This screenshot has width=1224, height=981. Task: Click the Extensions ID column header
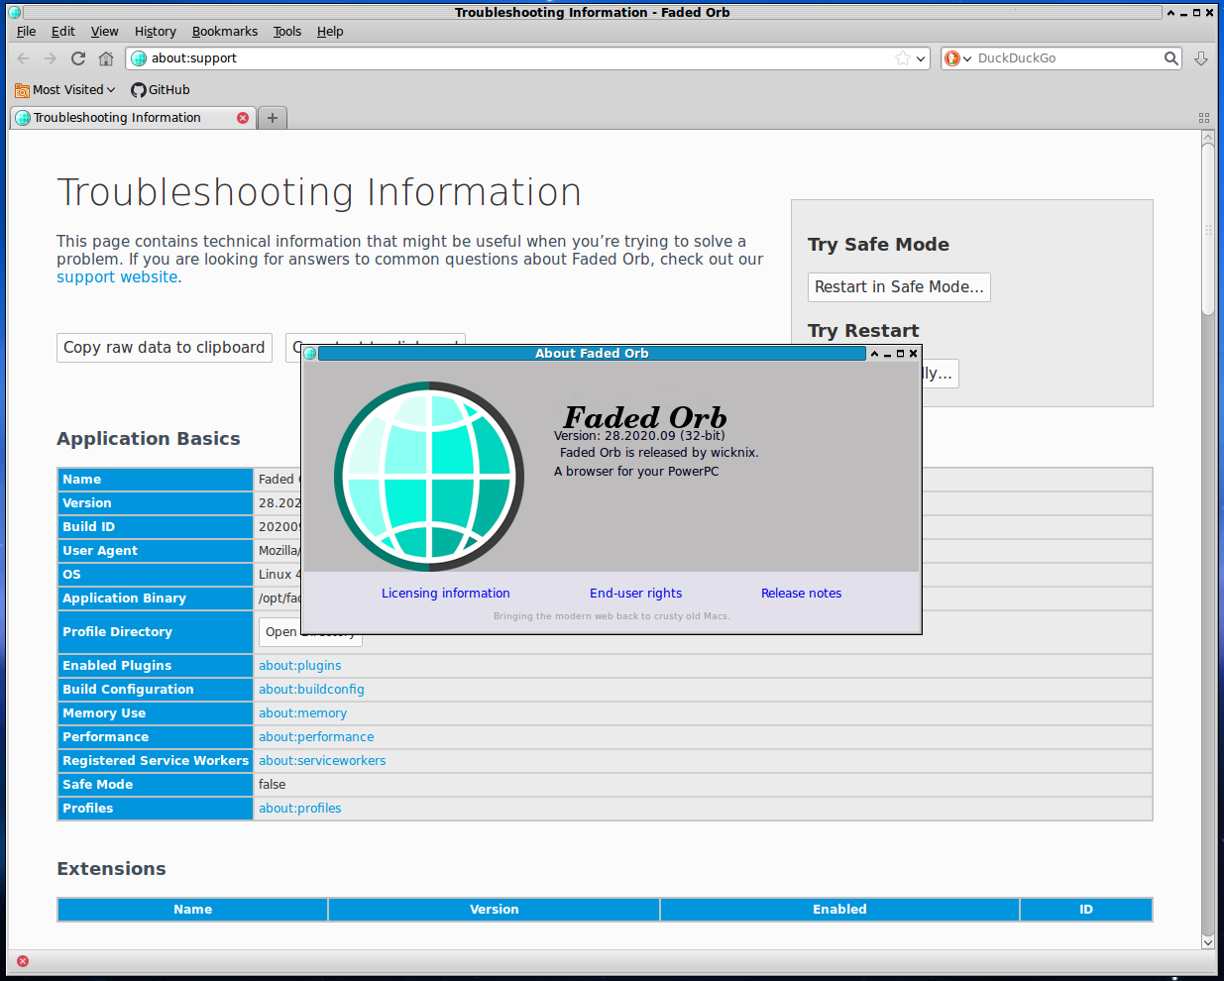click(x=1086, y=910)
